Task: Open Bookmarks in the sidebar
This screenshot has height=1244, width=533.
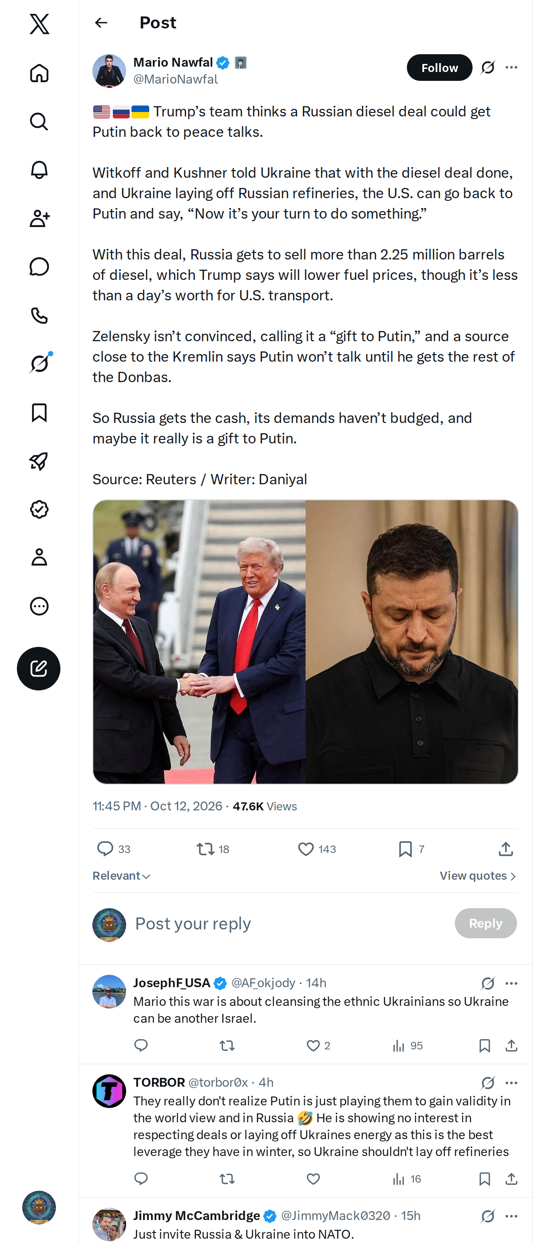Action: (39, 412)
